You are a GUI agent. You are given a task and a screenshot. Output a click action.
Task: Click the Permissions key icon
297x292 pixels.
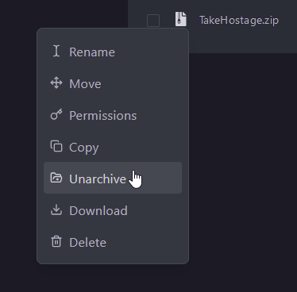pyautogui.click(x=56, y=114)
